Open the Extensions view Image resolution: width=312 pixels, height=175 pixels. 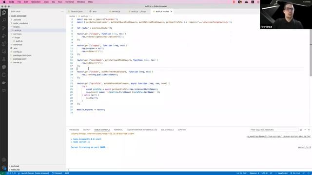click(x=4, y=44)
